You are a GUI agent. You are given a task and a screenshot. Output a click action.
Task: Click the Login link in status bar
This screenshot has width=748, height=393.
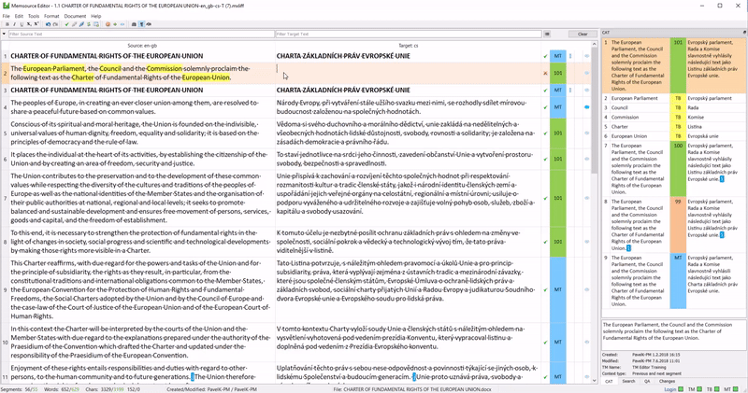pyautogui.click(x=670, y=389)
